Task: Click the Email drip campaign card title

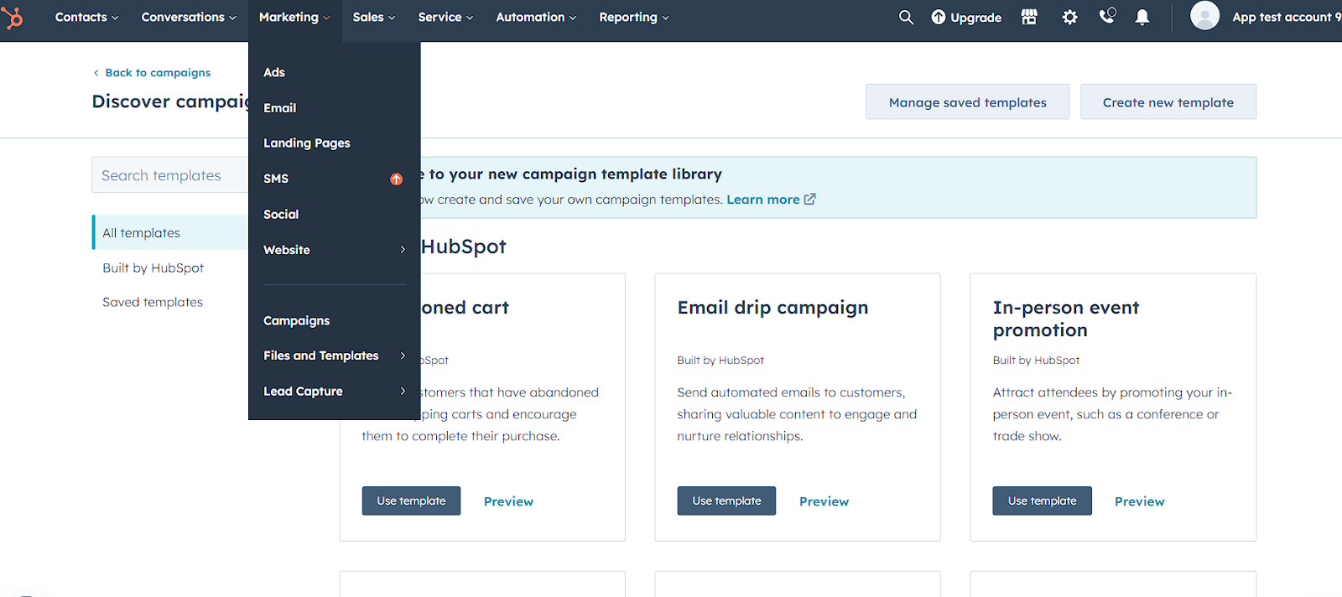Action: pos(772,308)
